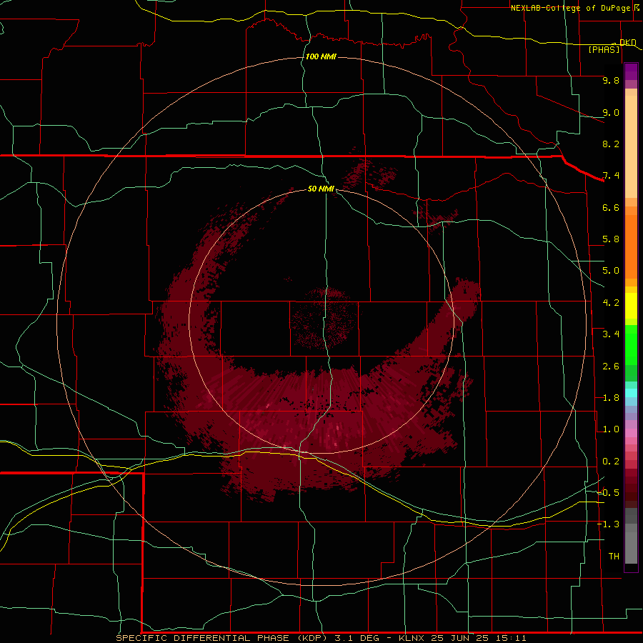Click the 1.0 value on the color scale
Viewport: 643px width, 643px height.
coord(611,429)
